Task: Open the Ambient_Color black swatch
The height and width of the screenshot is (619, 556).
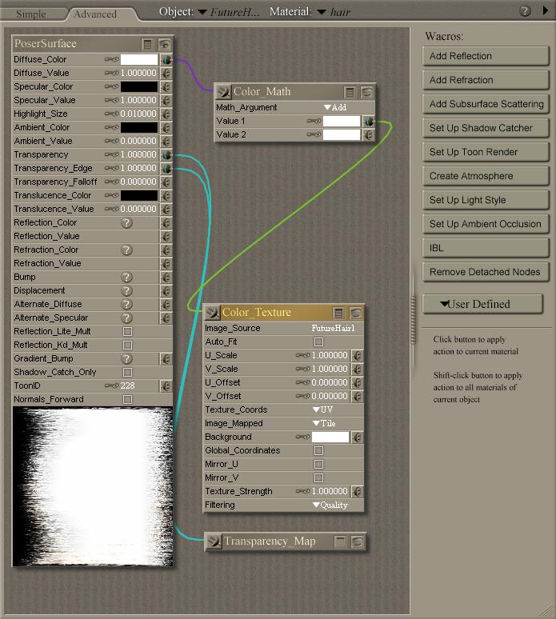Action: (139, 127)
